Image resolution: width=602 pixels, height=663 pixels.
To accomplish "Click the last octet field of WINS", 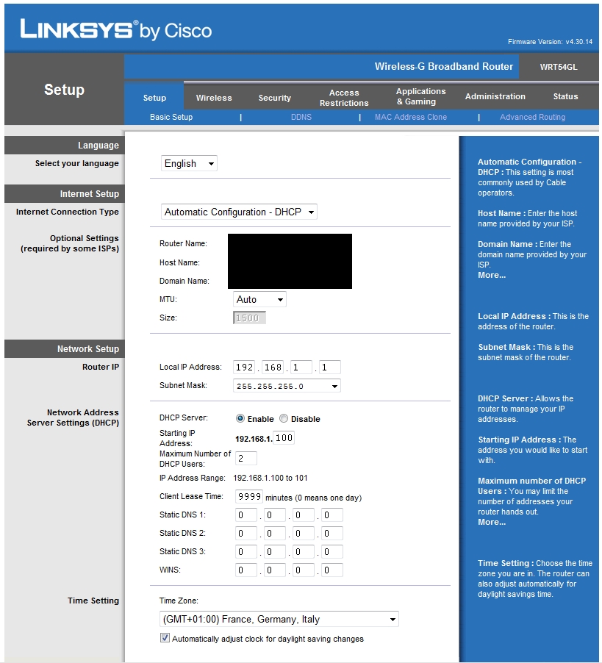I will 332,570.
